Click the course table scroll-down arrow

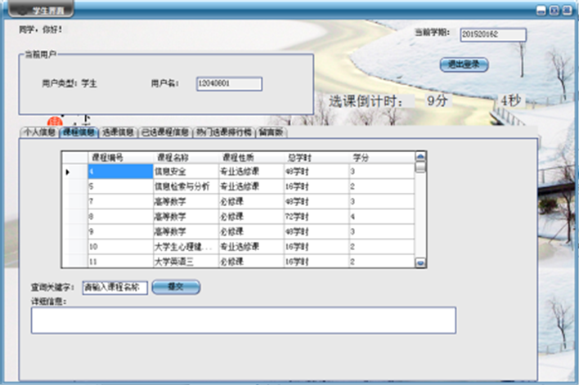click(420, 263)
